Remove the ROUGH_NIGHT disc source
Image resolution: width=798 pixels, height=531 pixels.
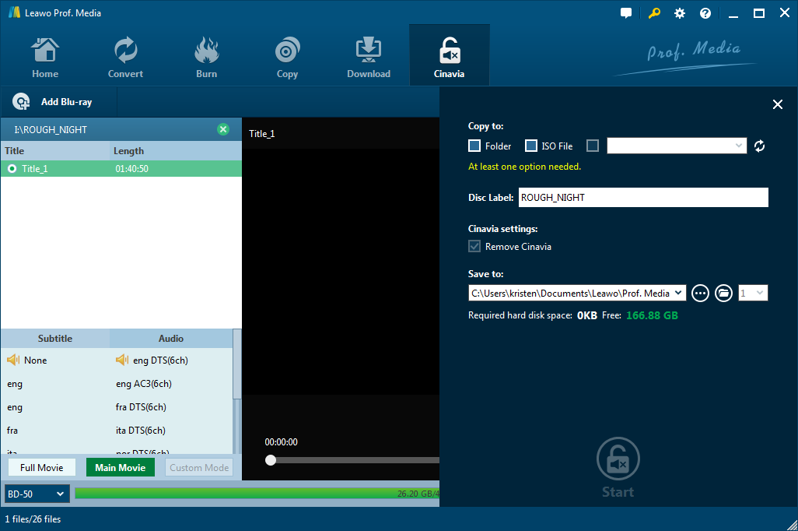tap(223, 129)
